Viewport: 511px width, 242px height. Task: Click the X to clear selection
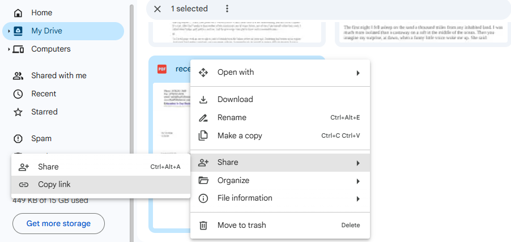coord(157,9)
